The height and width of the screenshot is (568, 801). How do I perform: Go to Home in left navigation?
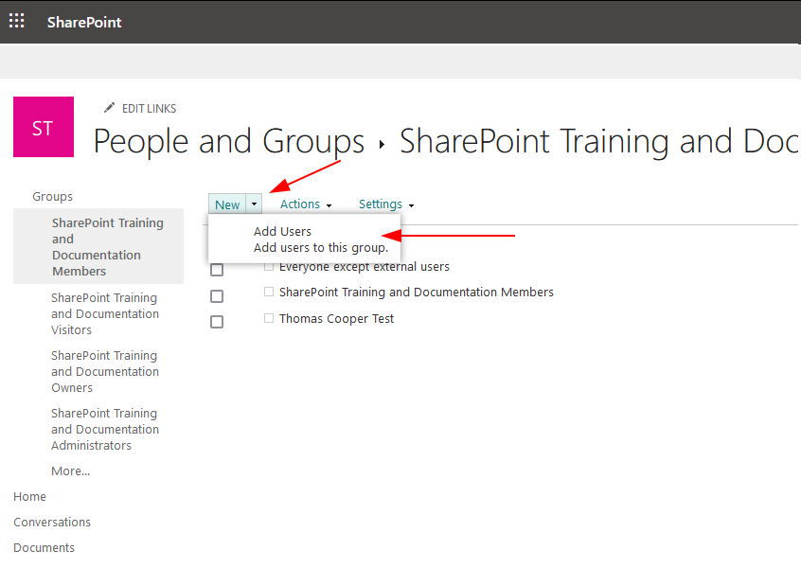tap(29, 496)
